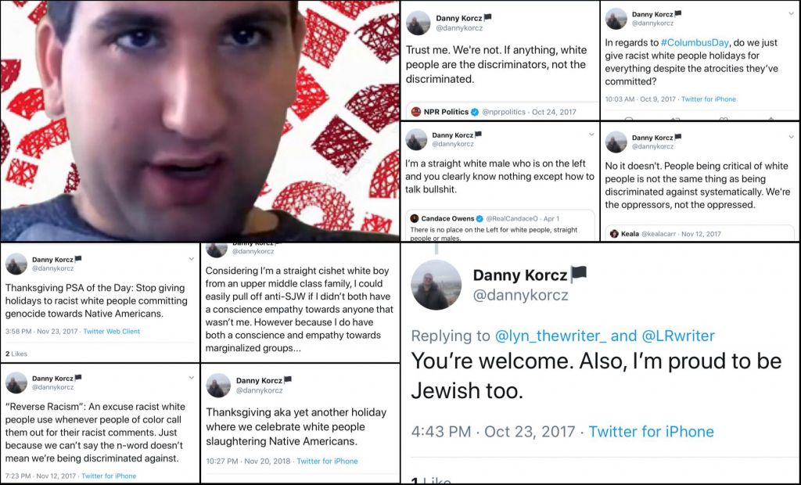Viewport: 801px width, 485px height.
Task: Click the "Twitter Web Client" source link
Action: point(111,332)
